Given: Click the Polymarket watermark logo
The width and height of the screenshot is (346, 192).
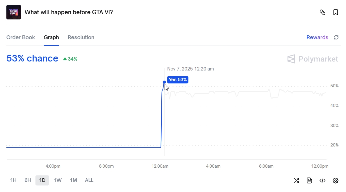Looking at the screenshot, I should click(x=313, y=59).
